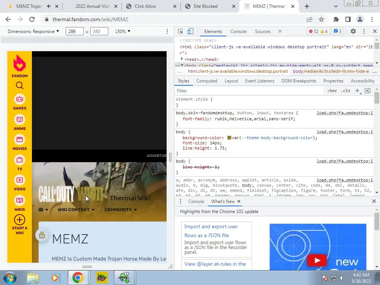
Task: Open device toolbar more options menu
Action: 167,31
